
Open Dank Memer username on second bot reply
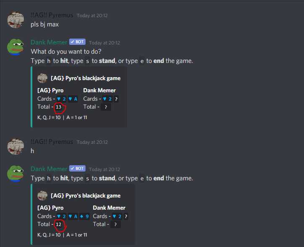(49, 169)
